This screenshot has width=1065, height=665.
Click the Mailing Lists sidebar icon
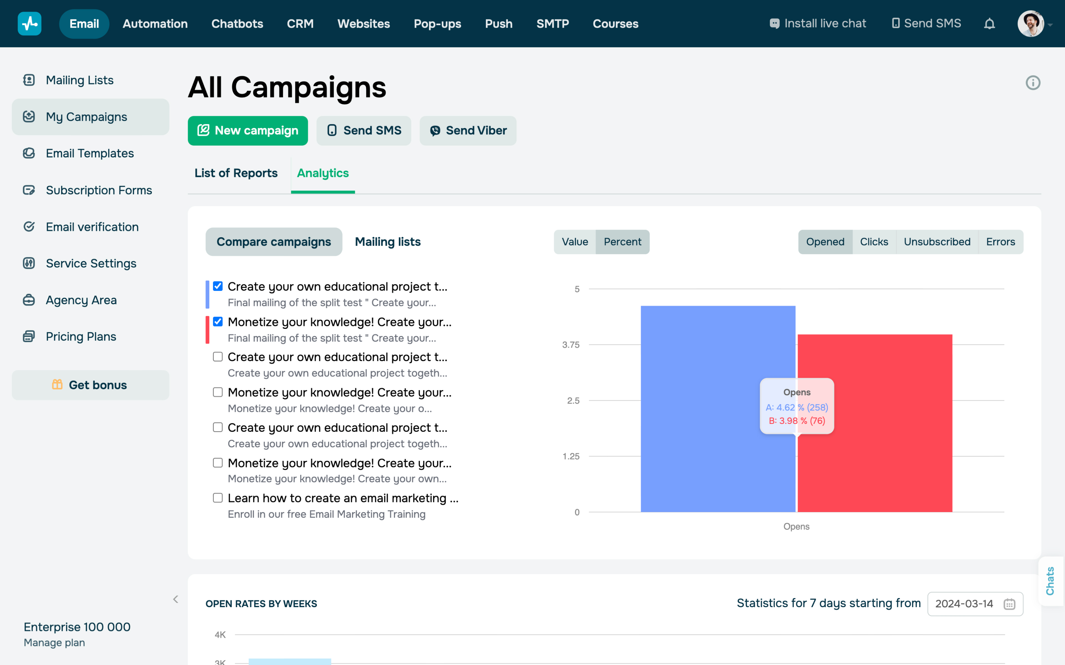tap(29, 80)
